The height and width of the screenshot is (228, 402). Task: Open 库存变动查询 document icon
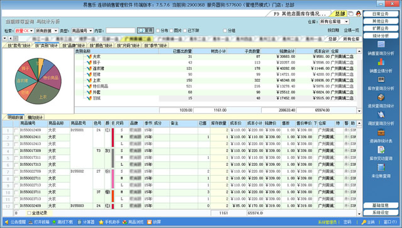click(x=381, y=149)
